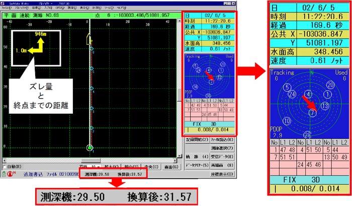Select survey point 4 diamond marker
Viewport: 352px width, 206px height.
[92, 88]
